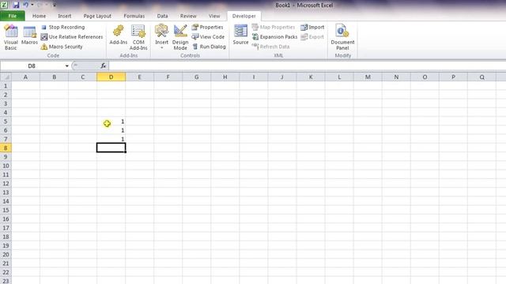Screen dimensions: 506x284
Task: Switch to the Formulas tab
Action: click(134, 16)
